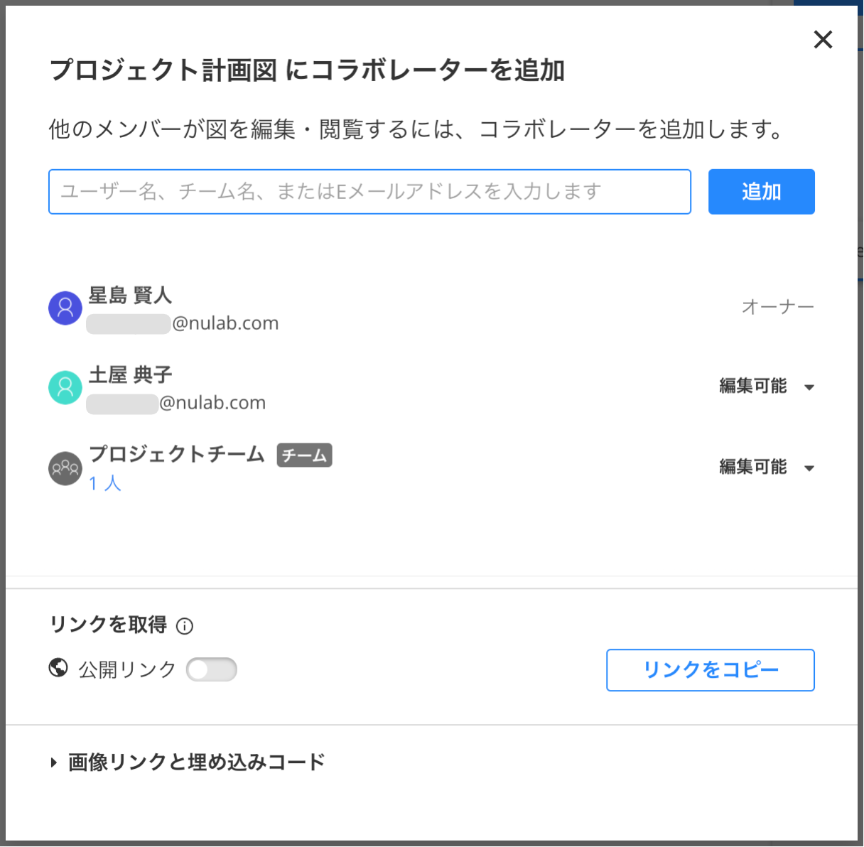The height and width of the screenshot is (847, 864).
Task: Click the オーナー role label
Action: [777, 307]
